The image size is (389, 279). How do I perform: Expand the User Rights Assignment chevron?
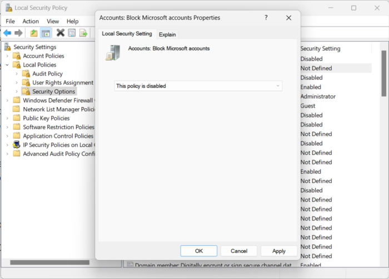17,83
